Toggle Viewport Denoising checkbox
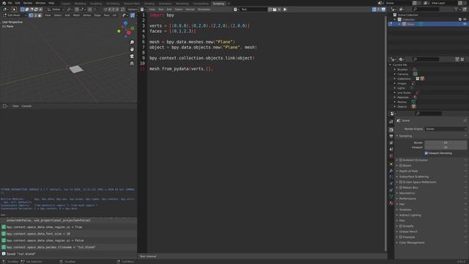 coord(426,153)
